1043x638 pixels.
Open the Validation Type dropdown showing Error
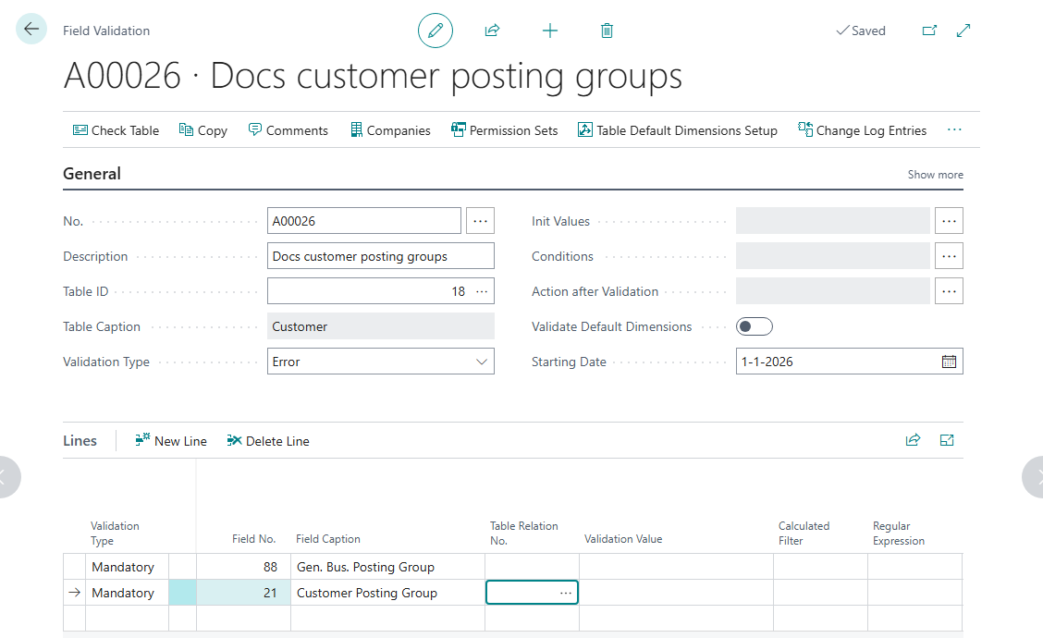[x=380, y=362]
